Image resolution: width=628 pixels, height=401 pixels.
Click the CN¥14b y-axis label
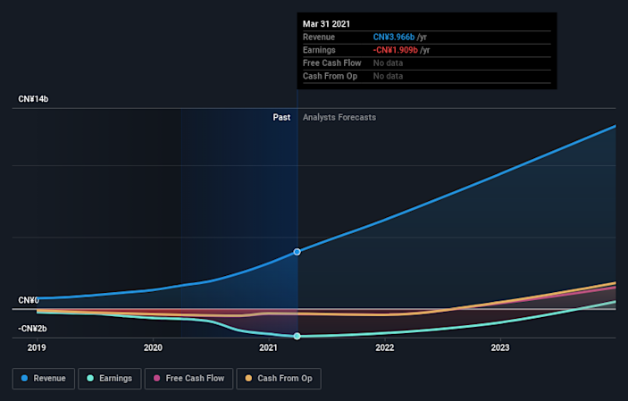pos(33,98)
